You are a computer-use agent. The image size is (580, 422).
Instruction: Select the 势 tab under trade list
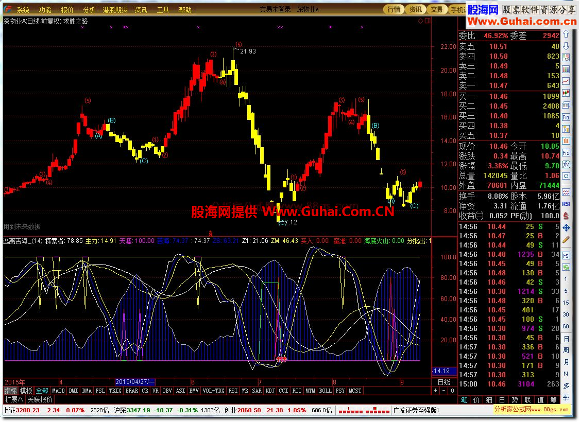click(515, 400)
